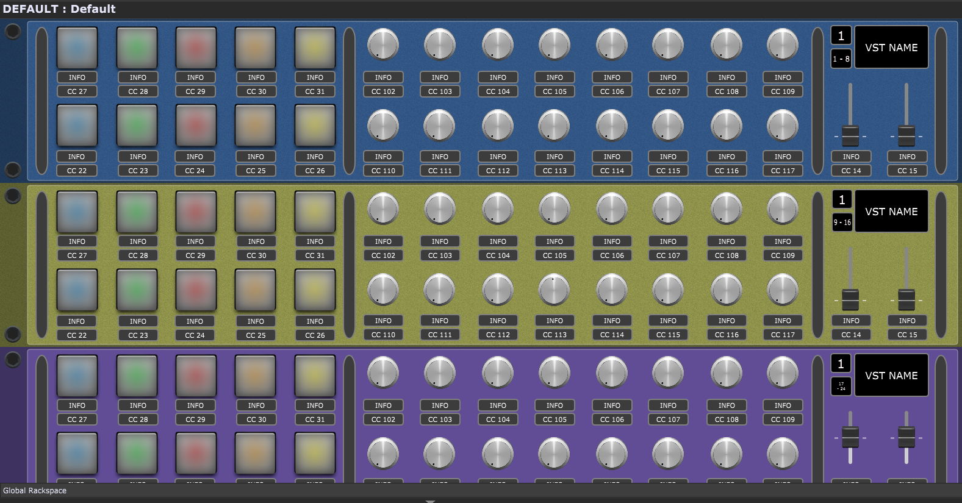Click the 1 - 8 label in the blue rack

pos(841,59)
